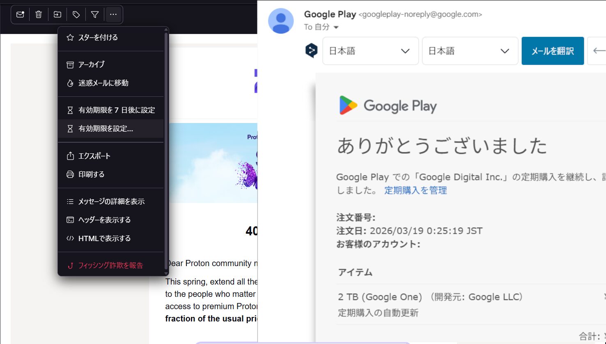Open the filter icon in the toolbar
The image size is (606, 344).
pos(94,14)
